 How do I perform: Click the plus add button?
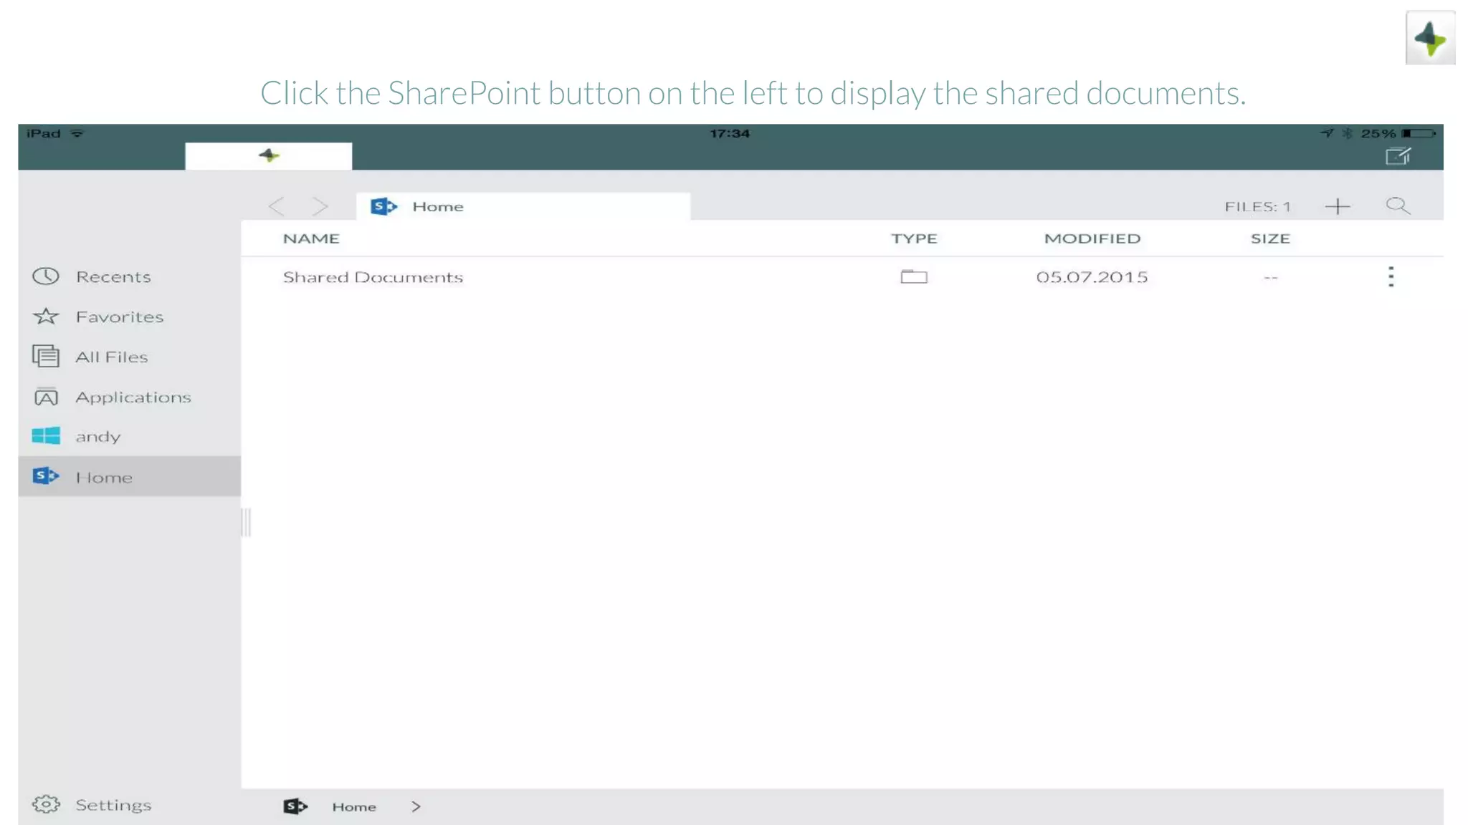click(1337, 206)
